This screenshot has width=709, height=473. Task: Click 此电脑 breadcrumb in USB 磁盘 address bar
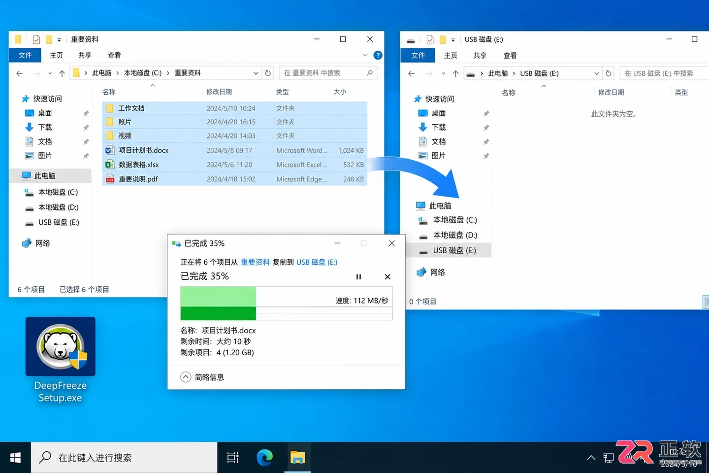pos(498,73)
